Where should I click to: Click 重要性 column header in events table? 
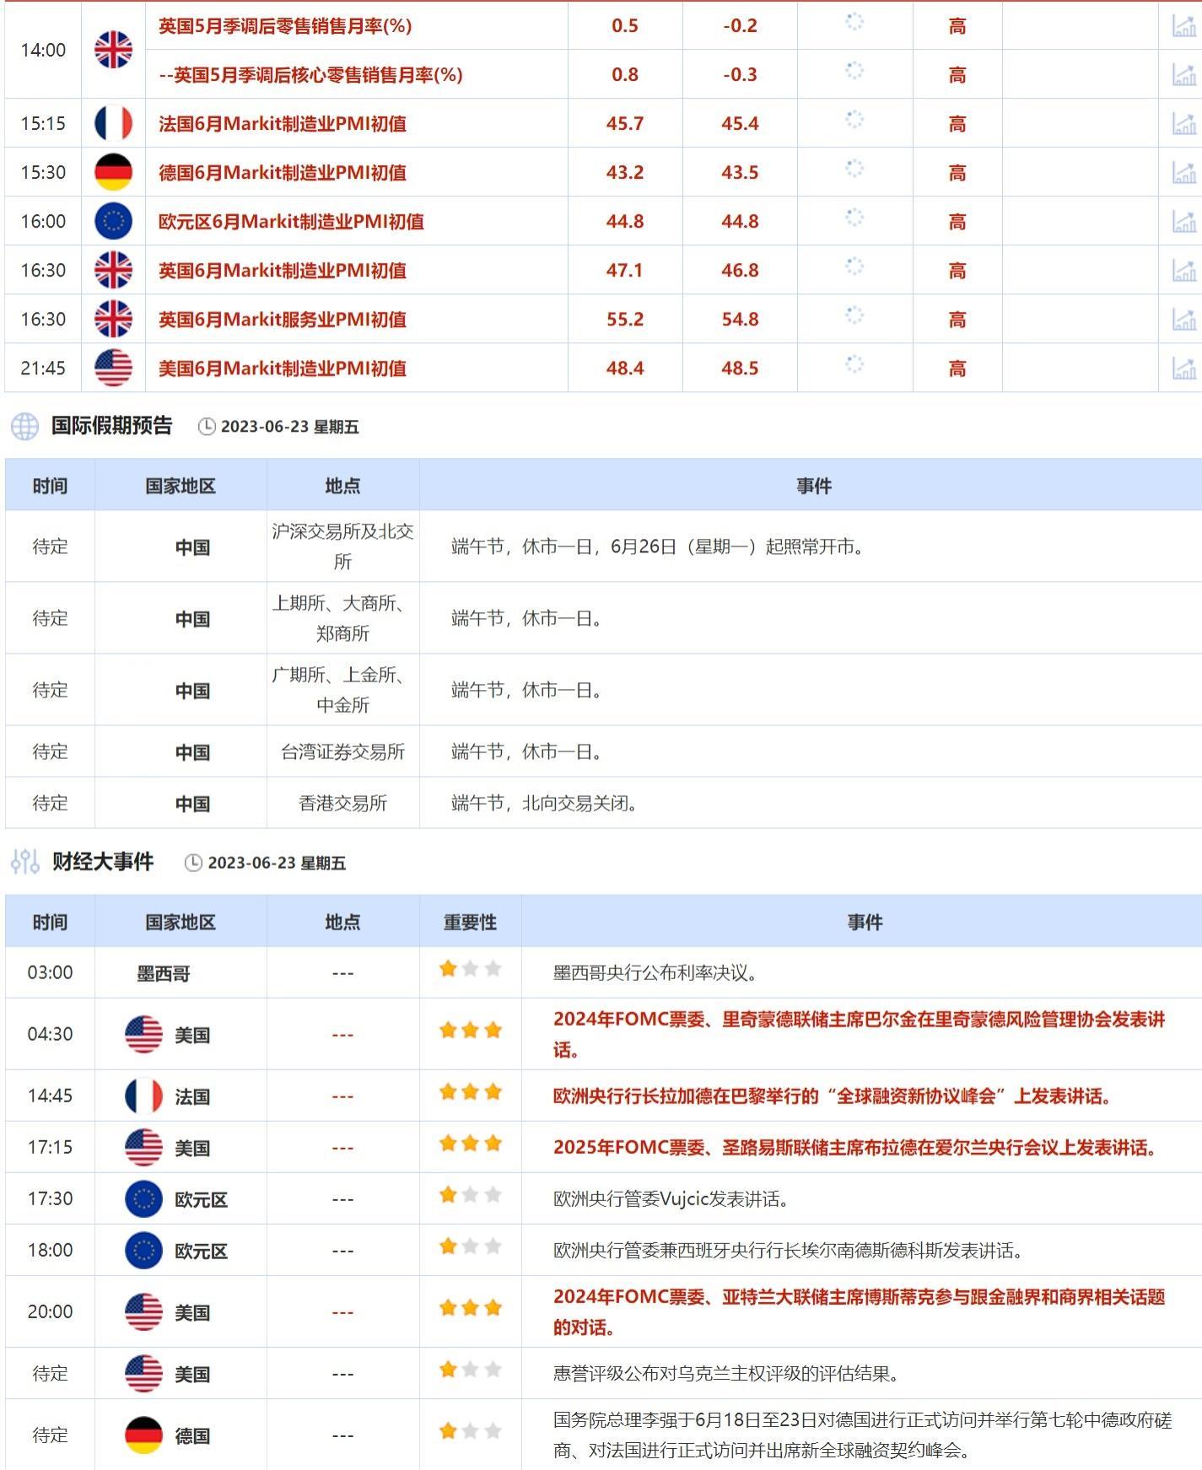(470, 922)
